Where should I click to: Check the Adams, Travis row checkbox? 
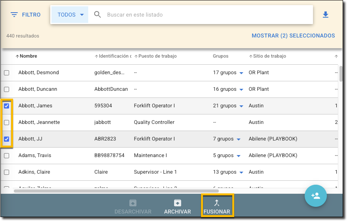pyautogui.click(x=7, y=155)
